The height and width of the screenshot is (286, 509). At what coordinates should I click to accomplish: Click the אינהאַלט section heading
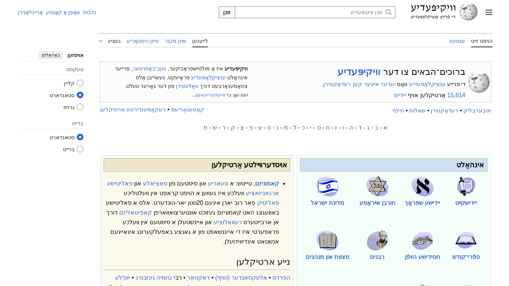[x=470, y=165]
